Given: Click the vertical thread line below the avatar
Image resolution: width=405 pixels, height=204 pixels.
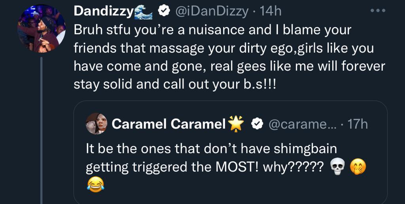Looking at the screenshot, I should point(41,130).
